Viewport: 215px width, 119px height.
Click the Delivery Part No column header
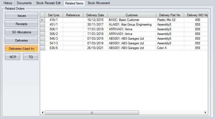coord(170,15)
